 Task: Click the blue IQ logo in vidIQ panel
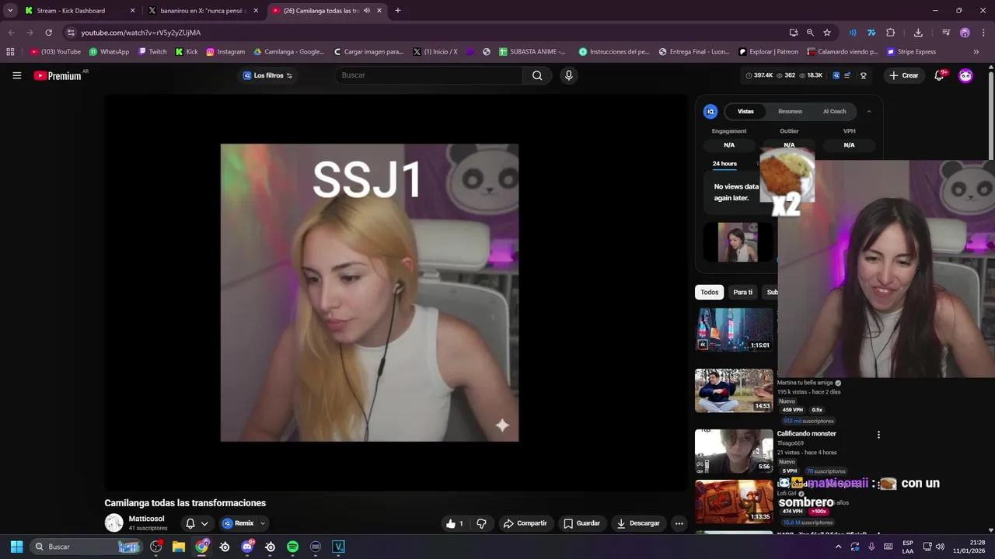(x=710, y=112)
